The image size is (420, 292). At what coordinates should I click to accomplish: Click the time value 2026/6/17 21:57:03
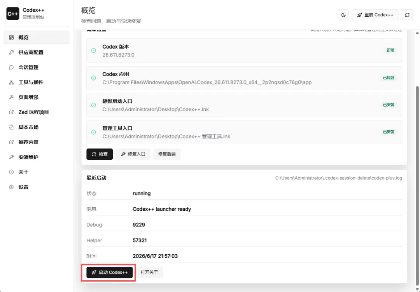(155, 256)
